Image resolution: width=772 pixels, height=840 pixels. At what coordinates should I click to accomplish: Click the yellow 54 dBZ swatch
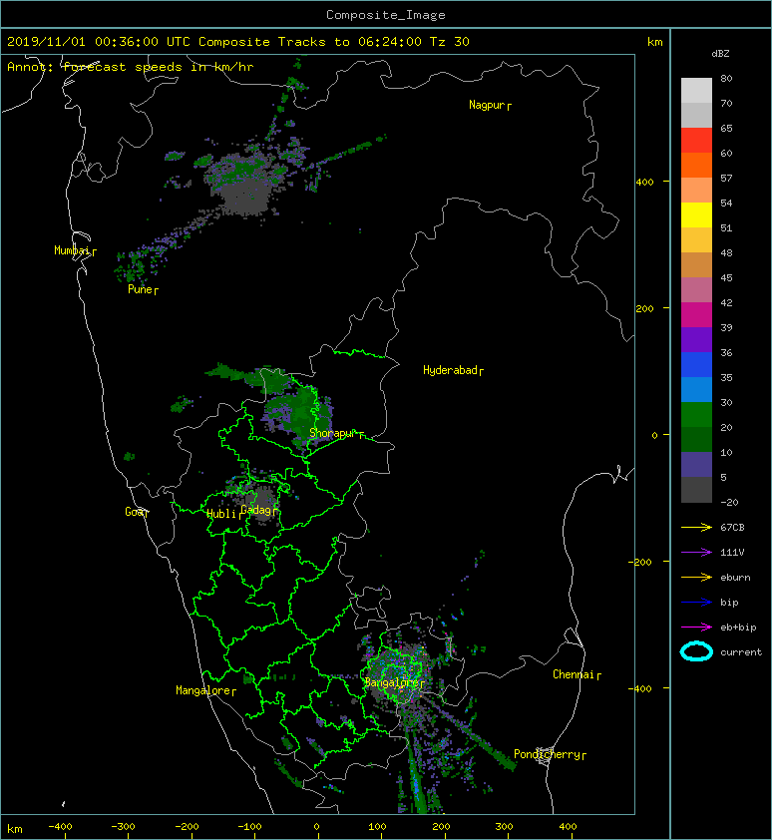tap(696, 214)
